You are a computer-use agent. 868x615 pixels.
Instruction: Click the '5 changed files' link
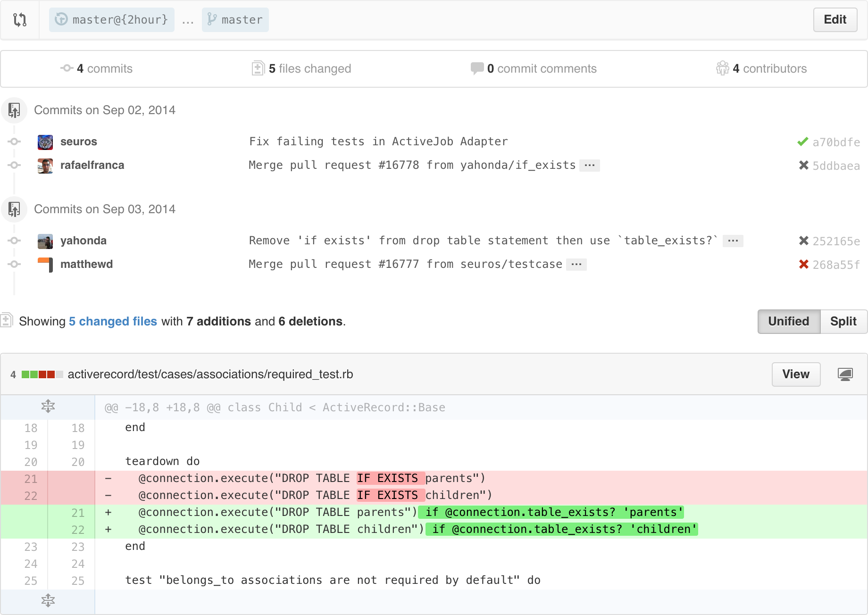coord(113,322)
